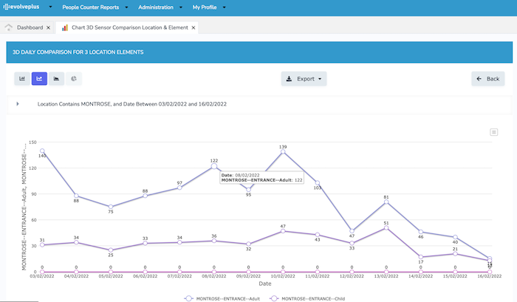
Task: Switch to bar chart view
Action: coord(22,78)
